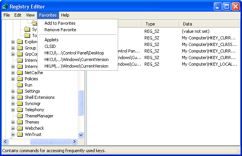Click the Webcheck folder icon
This screenshot has width=242, height=156.
[20, 128]
